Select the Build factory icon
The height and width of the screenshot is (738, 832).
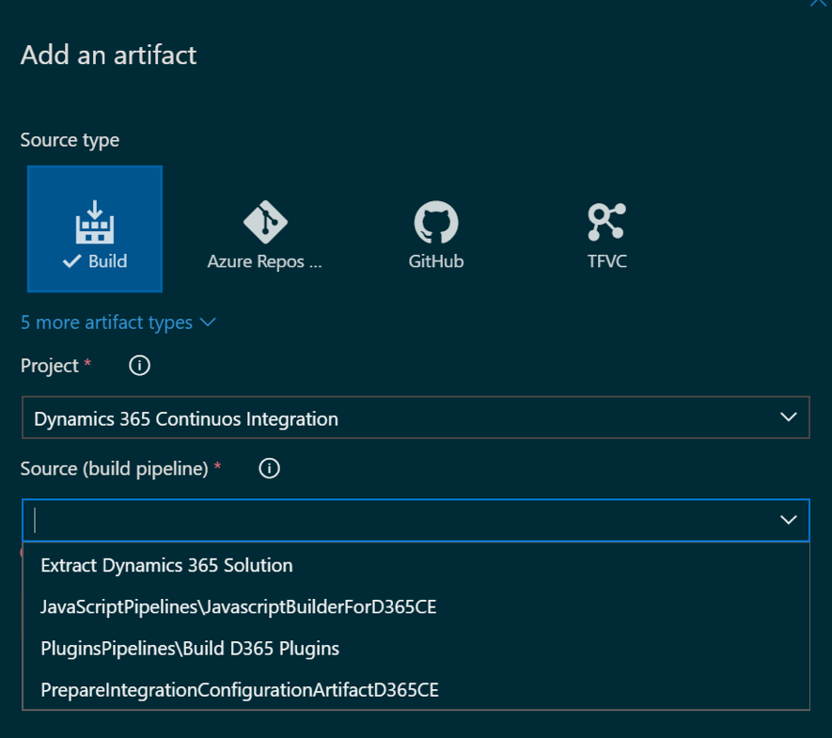click(x=94, y=222)
